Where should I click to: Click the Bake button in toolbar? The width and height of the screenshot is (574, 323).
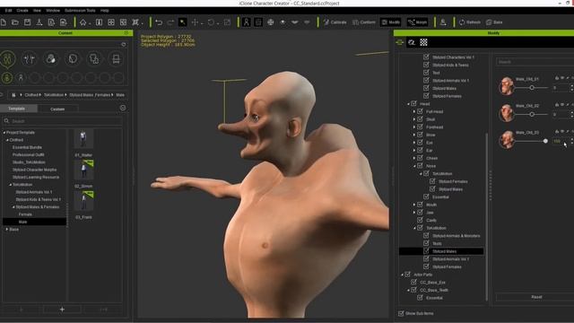tap(494, 22)
